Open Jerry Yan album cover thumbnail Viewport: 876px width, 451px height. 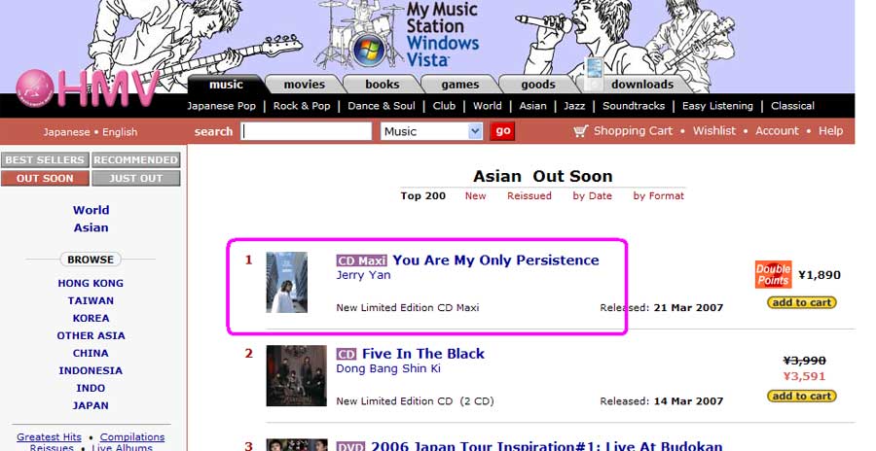coord(286,283)
